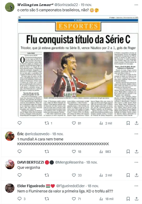Reply to Éric's tweet
Viewport: 142px width, 204px height.
point(19,151)
